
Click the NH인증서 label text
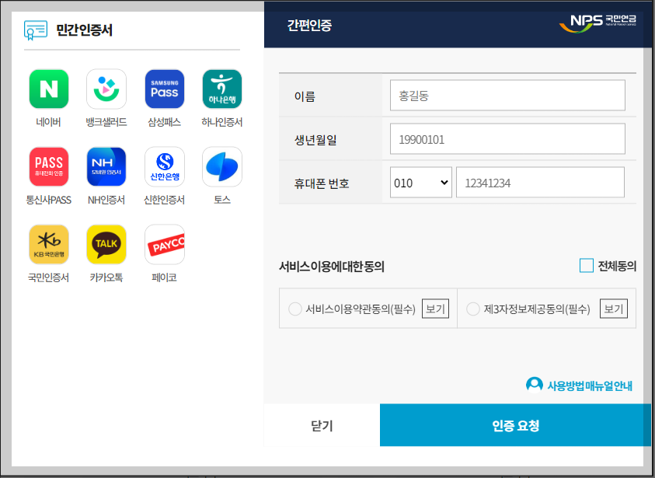point(106,201)
